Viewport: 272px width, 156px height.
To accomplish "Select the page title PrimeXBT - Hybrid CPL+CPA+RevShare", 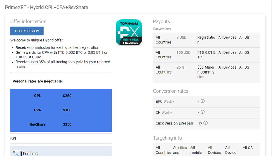I will (47, 8).
